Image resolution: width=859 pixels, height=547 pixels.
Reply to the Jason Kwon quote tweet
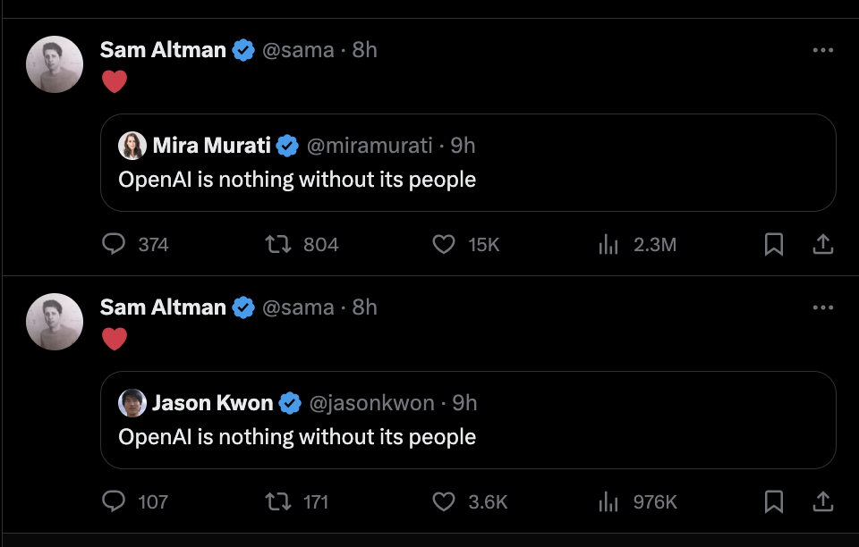[x=114, y=501]
